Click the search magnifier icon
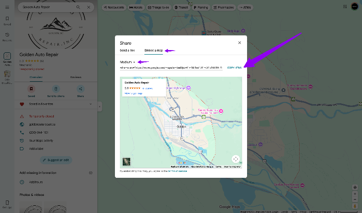362x213 pixels. (x=78, y=7)
